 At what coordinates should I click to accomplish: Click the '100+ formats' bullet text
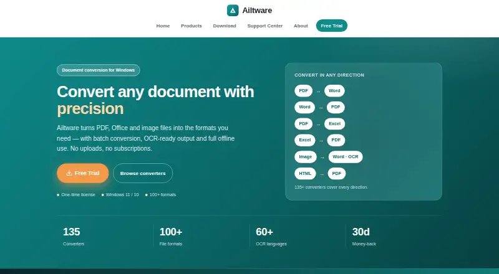click(163, 194)
